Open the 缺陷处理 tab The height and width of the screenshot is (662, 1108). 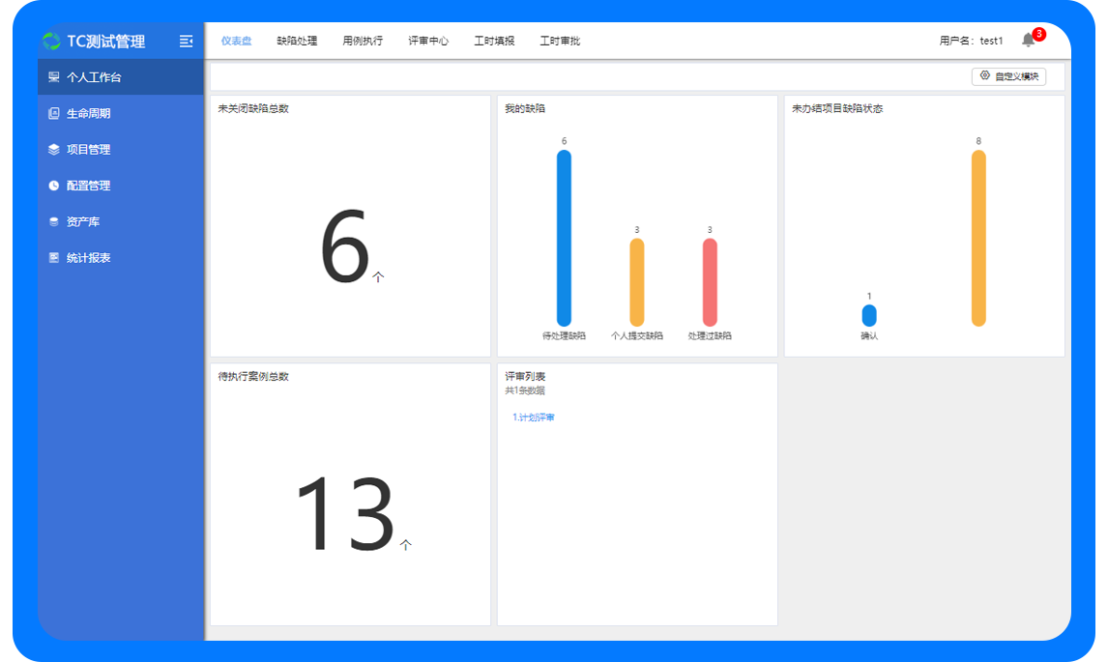click(297, 41)
